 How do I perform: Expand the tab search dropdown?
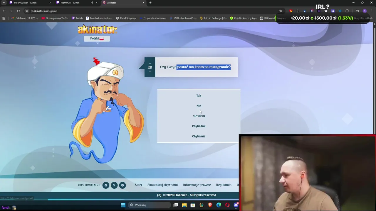point(4,3)
